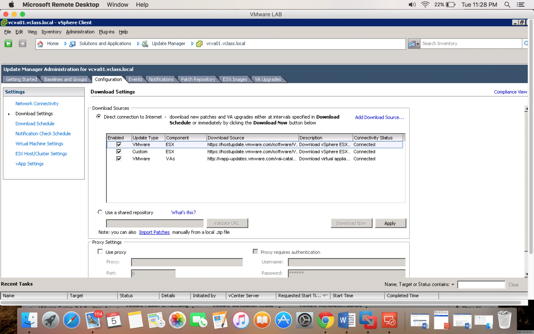Switch to Patch Repository tab
Image resolution: width=534 pixels, height=334 pixels.
(198, 79)
